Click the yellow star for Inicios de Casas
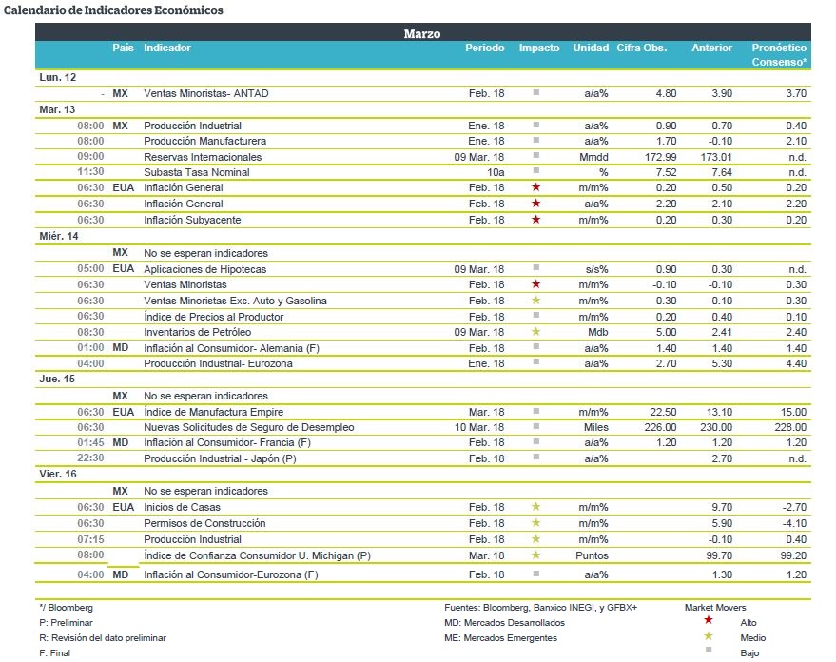This screenshot has width=836, height=662. 535,506
